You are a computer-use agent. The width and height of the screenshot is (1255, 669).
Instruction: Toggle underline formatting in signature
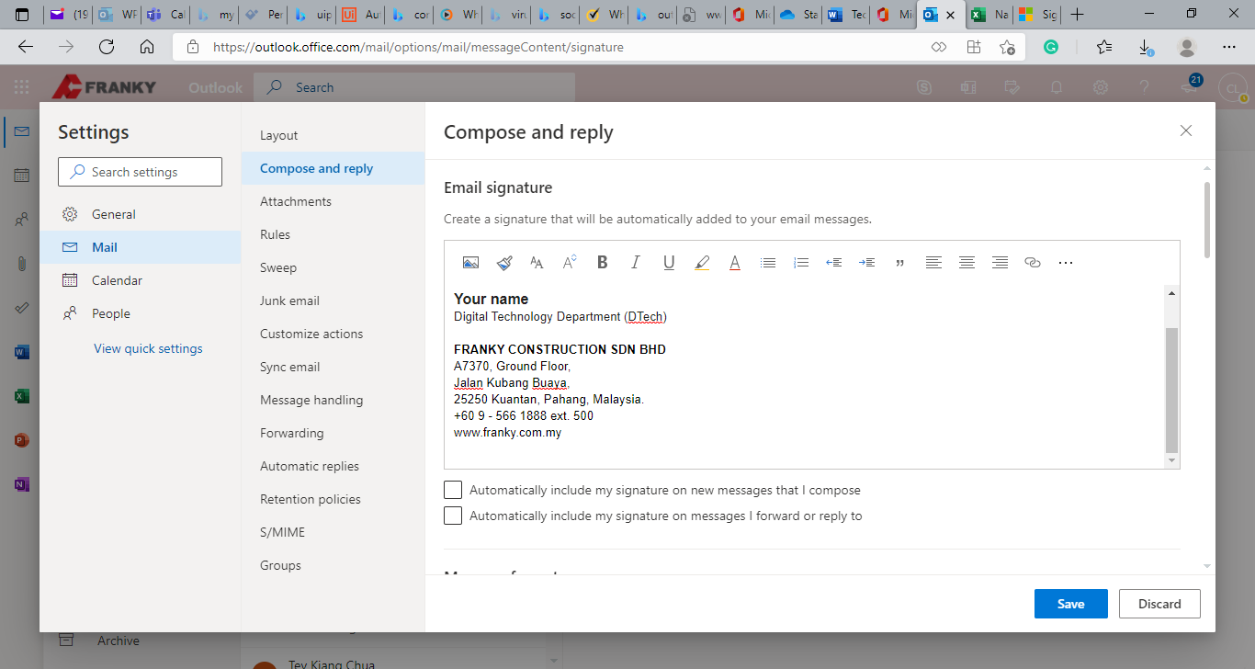point(669,263)
